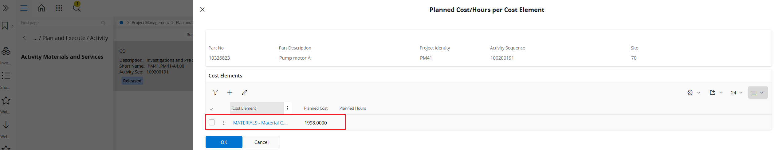Open the MATERIALS - Material C... link
The width and height of the screenshot is (779, 150).
[260, 123]
